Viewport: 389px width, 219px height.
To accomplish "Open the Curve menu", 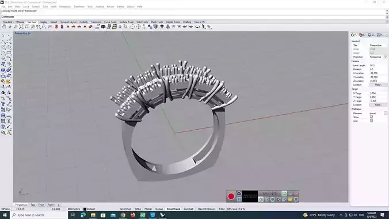I will coord(26,7).
